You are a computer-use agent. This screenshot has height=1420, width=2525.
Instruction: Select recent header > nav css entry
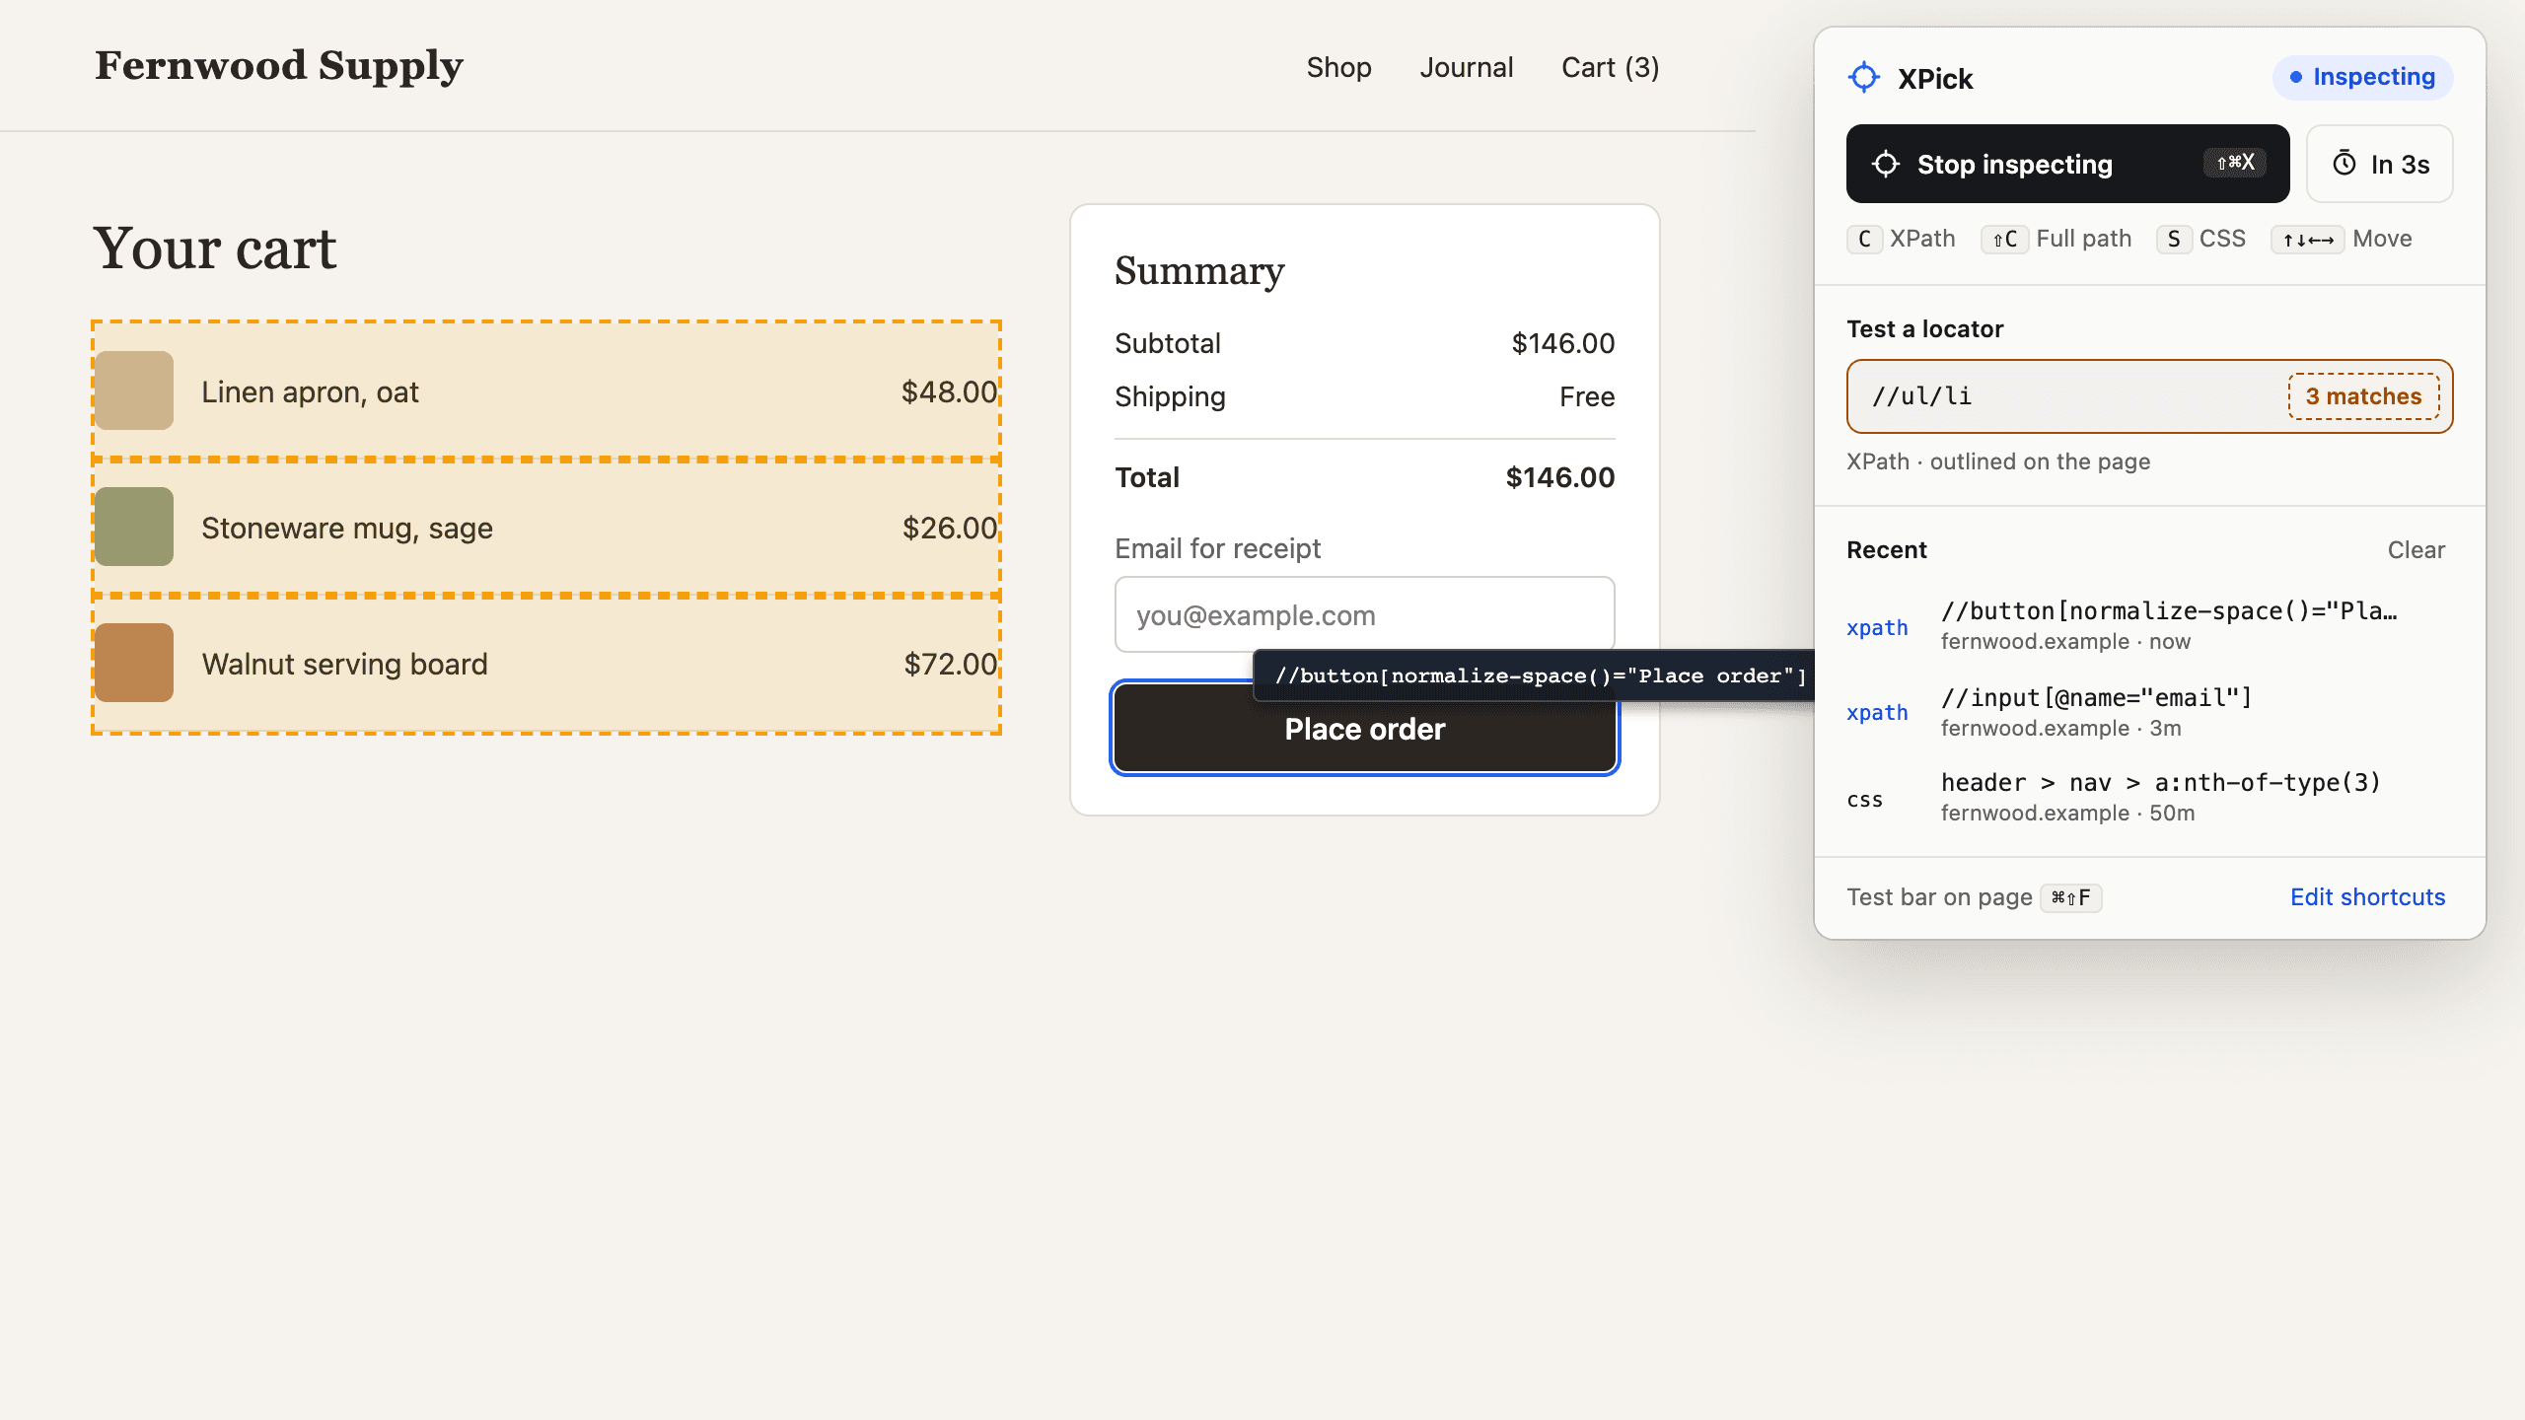pyautogui.click(x=2149, y=797)
